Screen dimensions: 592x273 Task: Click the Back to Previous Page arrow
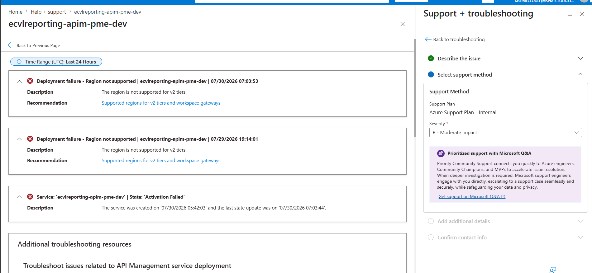point(11,45)
